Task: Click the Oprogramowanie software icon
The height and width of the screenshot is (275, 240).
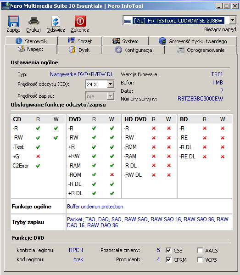Action: tap(181, 50)
